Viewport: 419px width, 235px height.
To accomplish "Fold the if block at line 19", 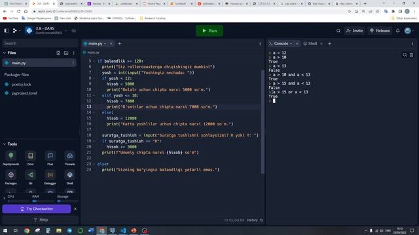I will point(94,141).
